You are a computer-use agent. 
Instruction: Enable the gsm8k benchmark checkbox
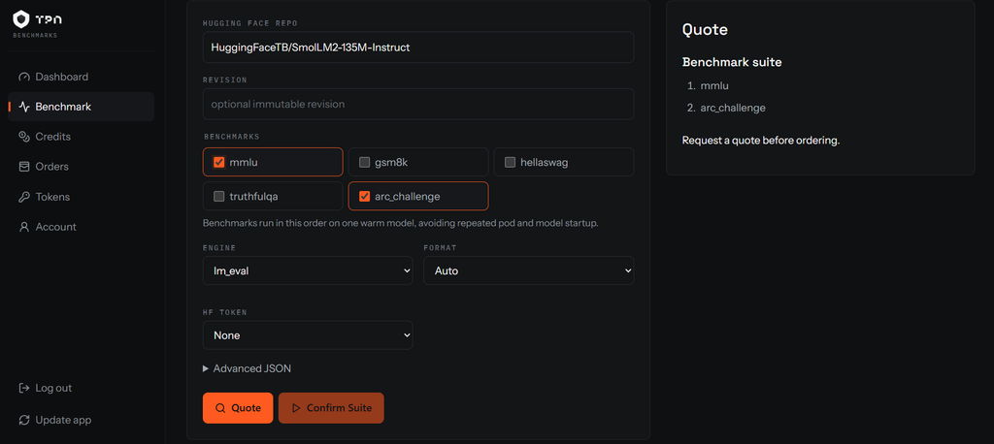[365, 162]
